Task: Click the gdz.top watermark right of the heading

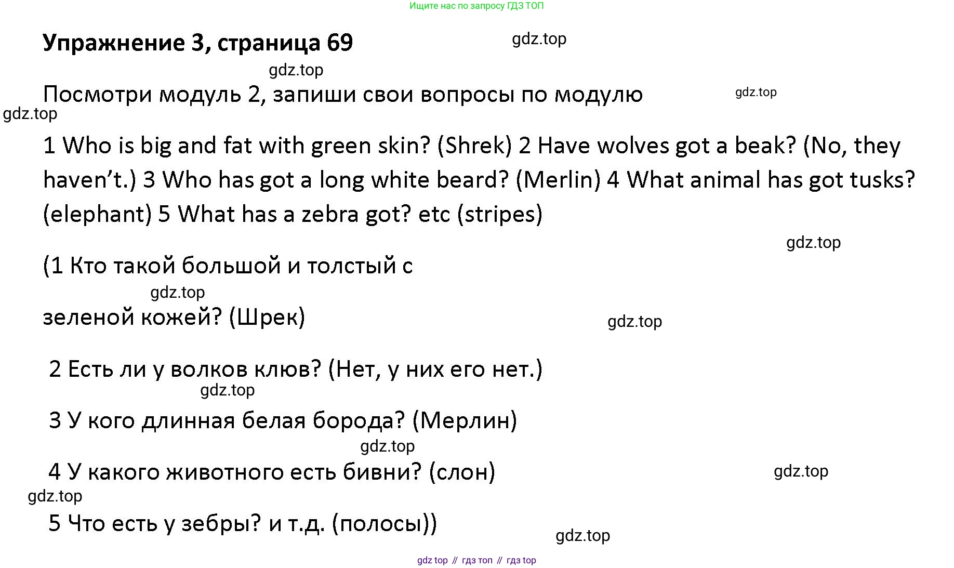Action: [x=539, y=39]
